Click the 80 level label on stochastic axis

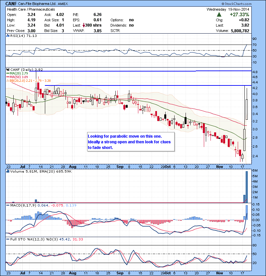[x=254, y=245]
